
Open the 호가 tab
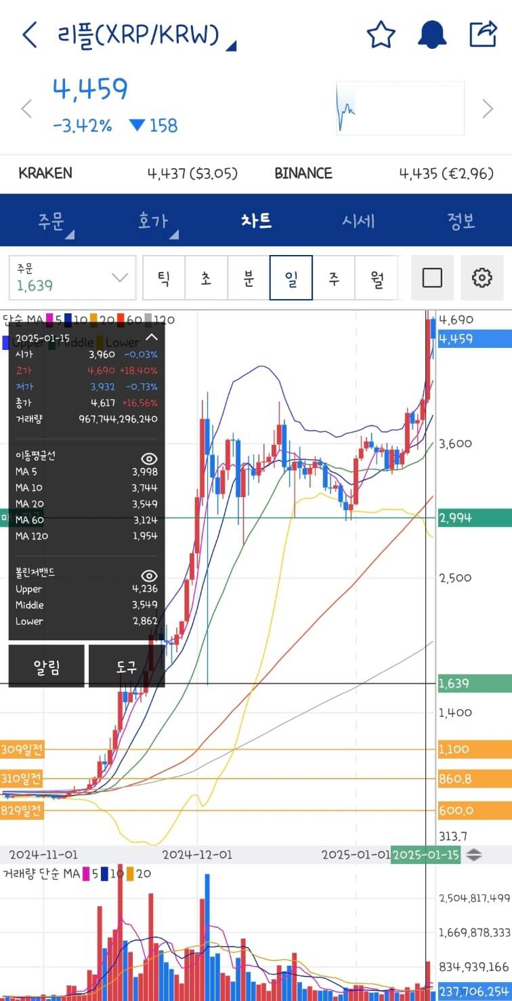tap(154, 221)
